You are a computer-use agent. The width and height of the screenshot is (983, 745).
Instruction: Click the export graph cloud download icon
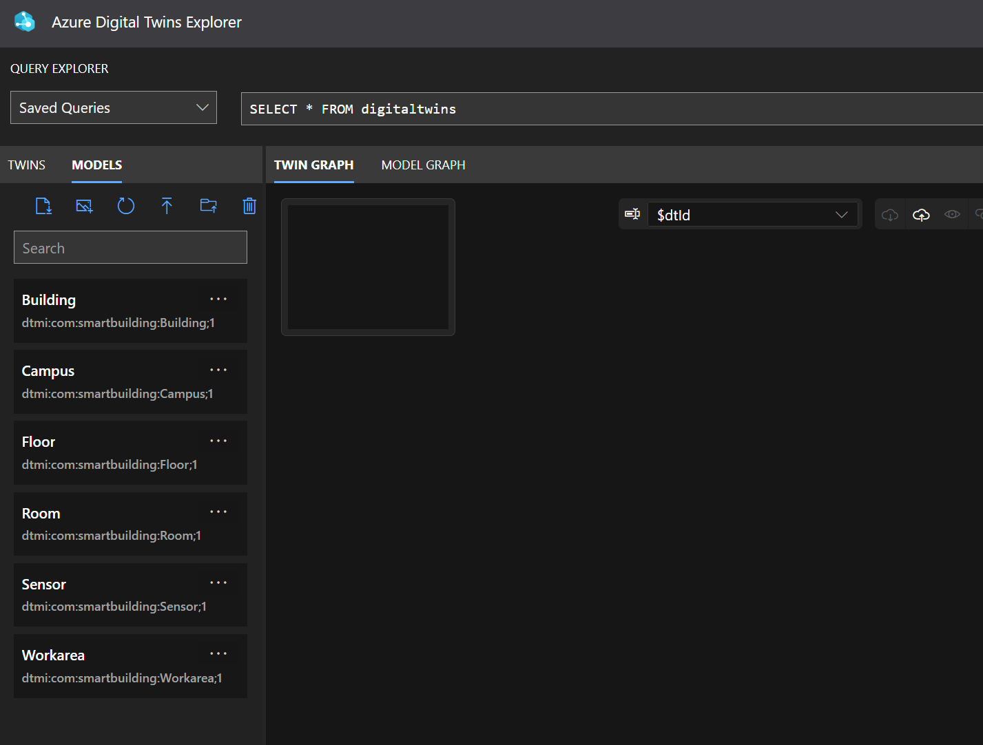click(x=890, y=215)
